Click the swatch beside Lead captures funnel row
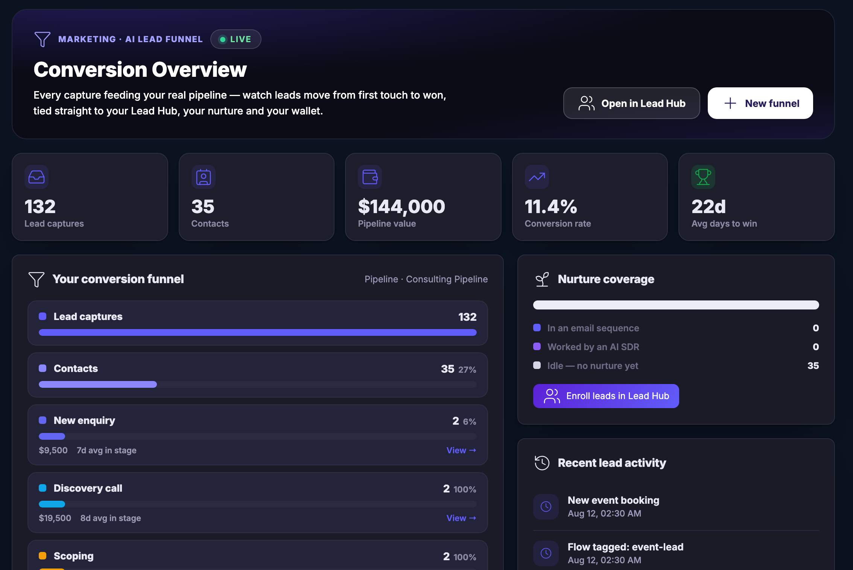 tap(43, 316)
